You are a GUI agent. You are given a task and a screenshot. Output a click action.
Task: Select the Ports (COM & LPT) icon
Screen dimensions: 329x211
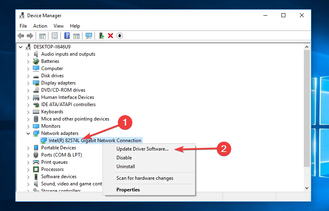pyautogui.click(x=36, y=155)
